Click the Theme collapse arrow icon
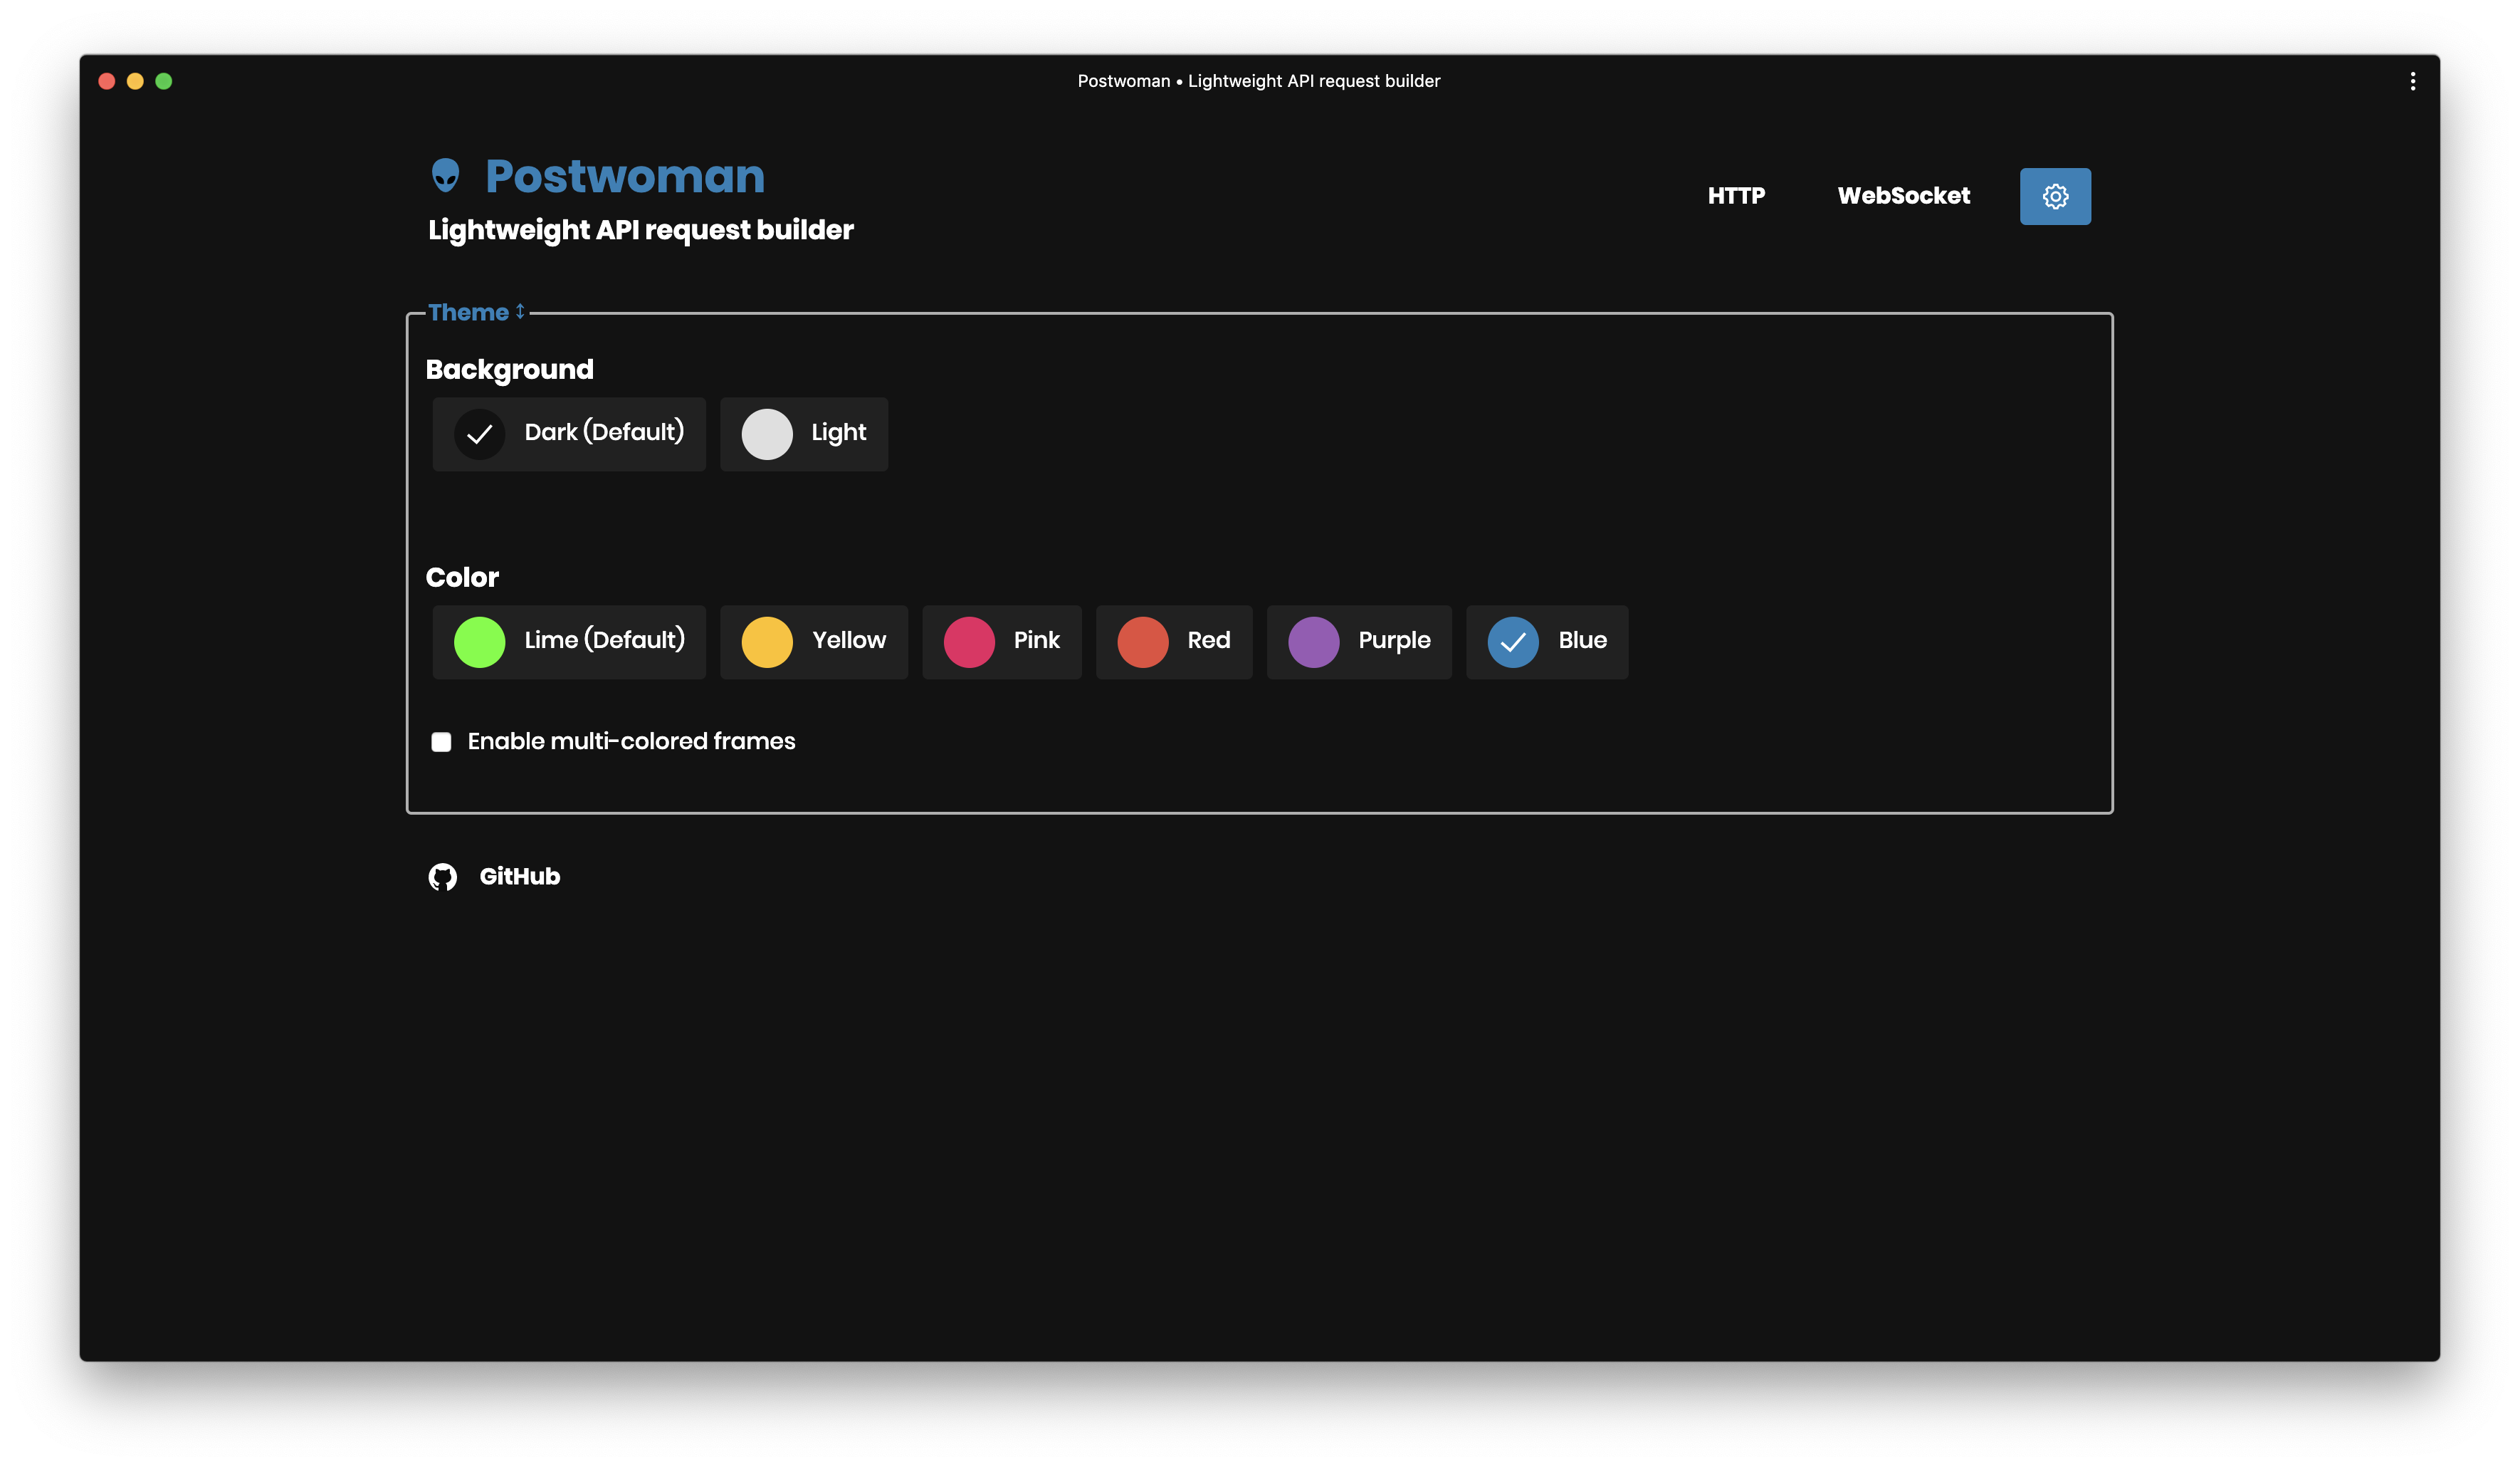Screen dimensions: 2520x1467 pyautogui.click(x=520, y=311)
